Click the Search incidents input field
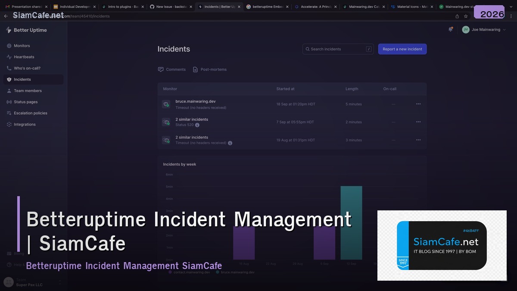Image resolution: width=517 pixels, height=291 pixels. [337, 49]
